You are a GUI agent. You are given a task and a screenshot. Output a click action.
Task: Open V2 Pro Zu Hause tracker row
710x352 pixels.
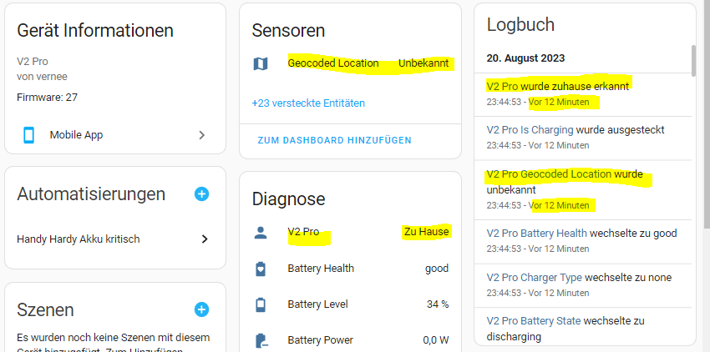click(x=351, y=233)
